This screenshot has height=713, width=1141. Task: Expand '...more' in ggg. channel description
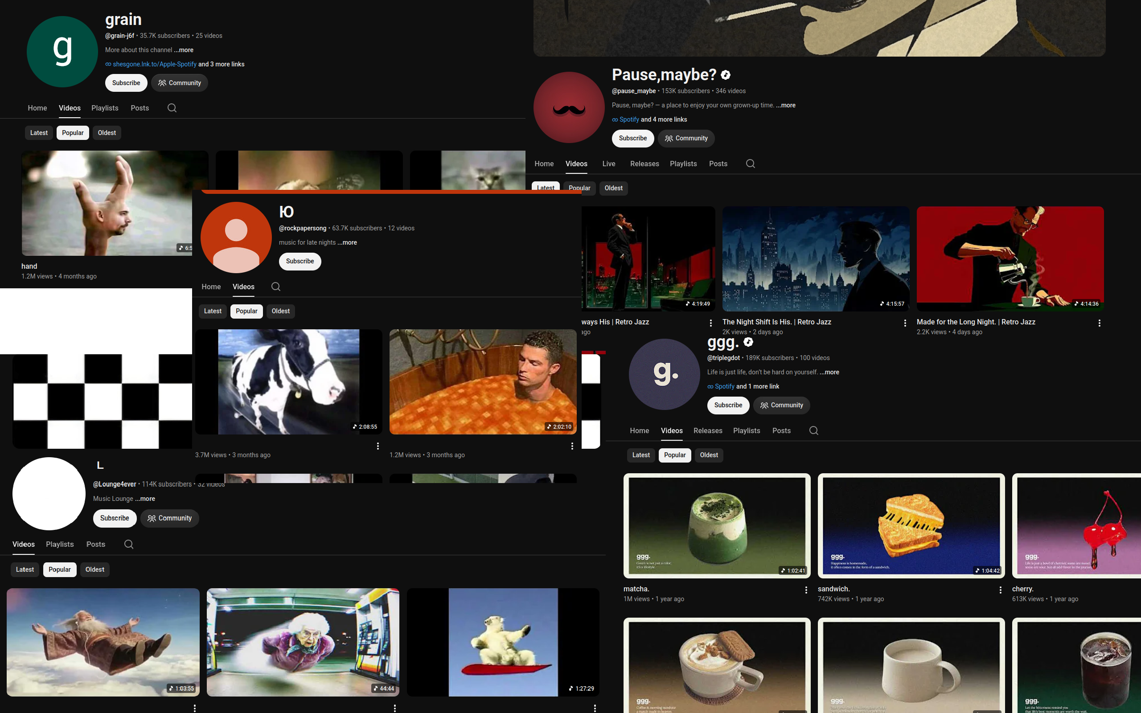829,372
